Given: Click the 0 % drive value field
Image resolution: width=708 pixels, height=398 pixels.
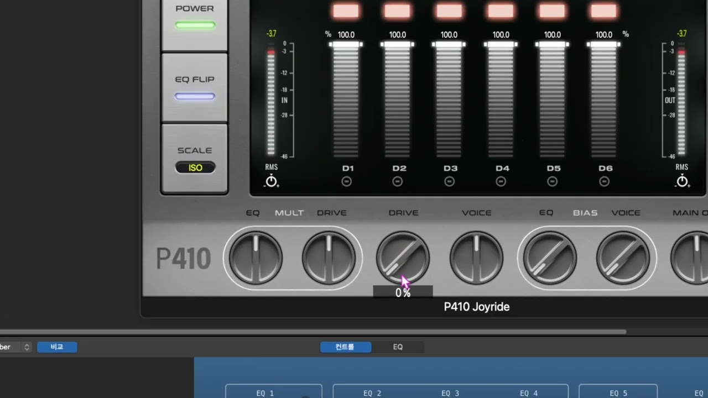Looking at the screenshot, I should click(x=403, y=292).
